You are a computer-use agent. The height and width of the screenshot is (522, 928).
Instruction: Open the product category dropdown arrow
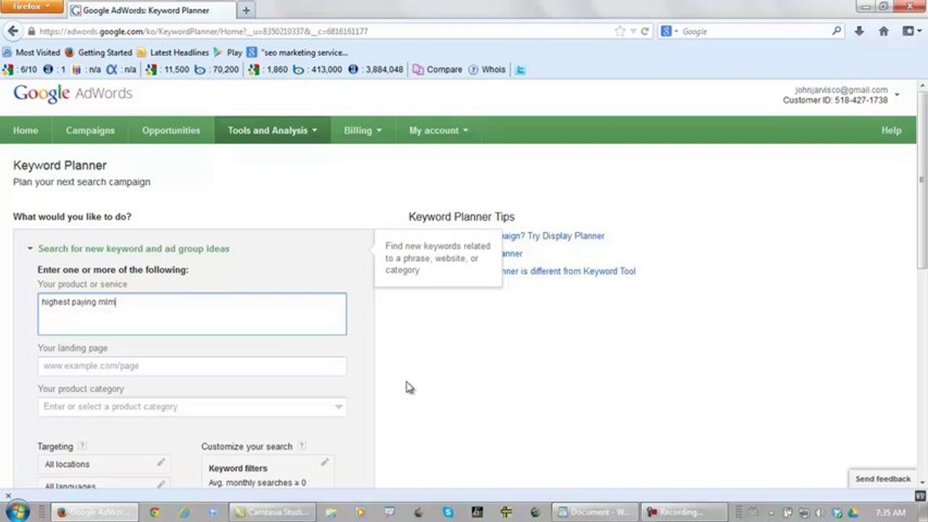(x=338, y=407)
